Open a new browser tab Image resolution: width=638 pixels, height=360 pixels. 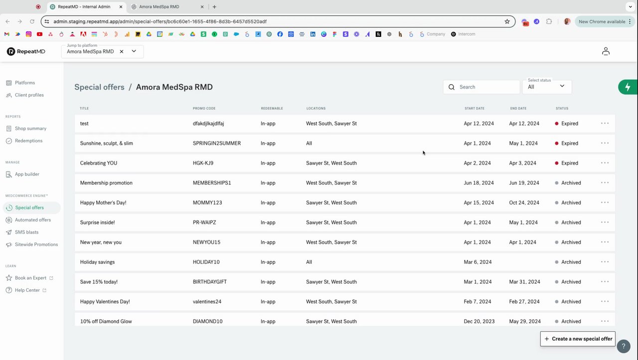tap(214, 7)
